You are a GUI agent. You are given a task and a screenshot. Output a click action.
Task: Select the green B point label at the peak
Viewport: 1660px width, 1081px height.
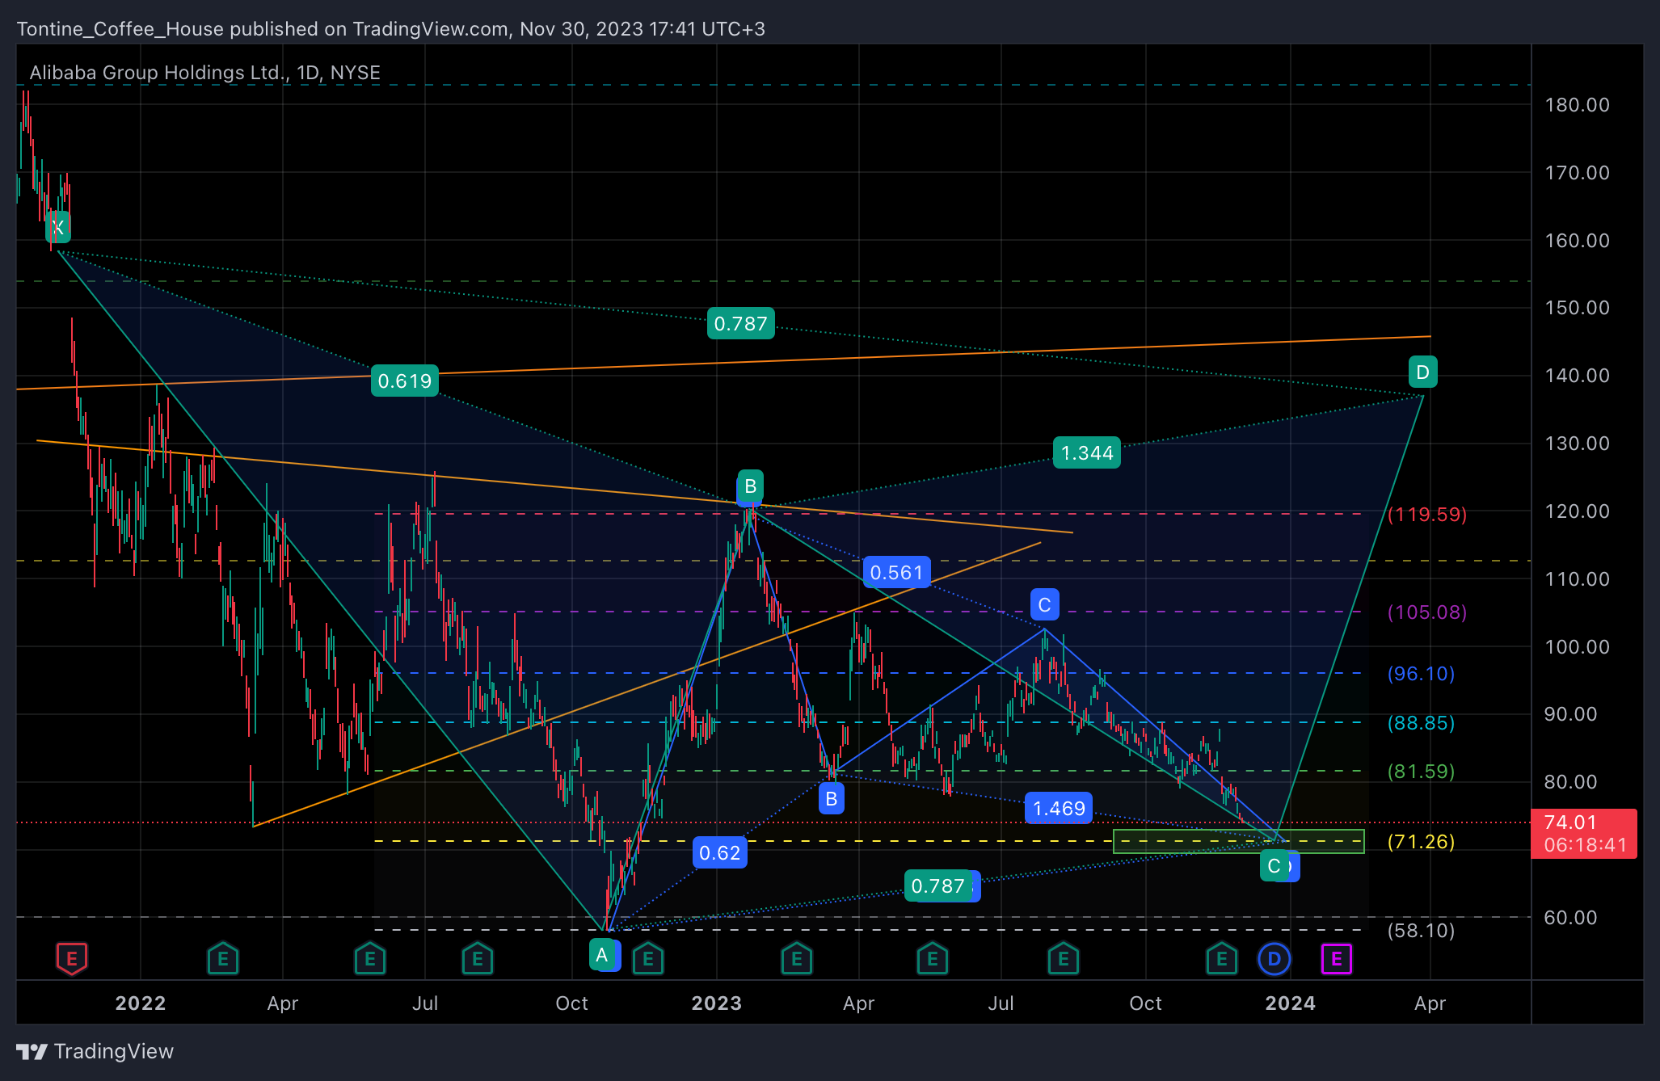pyautogui.click(x=750, y=486)
